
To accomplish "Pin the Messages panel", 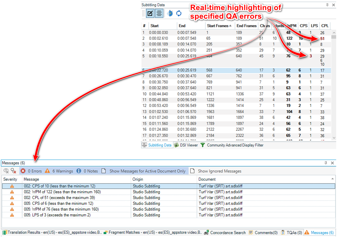I will tap(326, 163).
